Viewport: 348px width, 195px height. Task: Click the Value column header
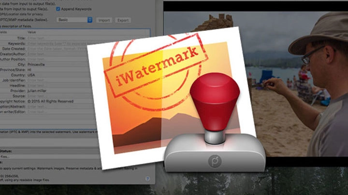pyautogui.click(x=32, y=32)
